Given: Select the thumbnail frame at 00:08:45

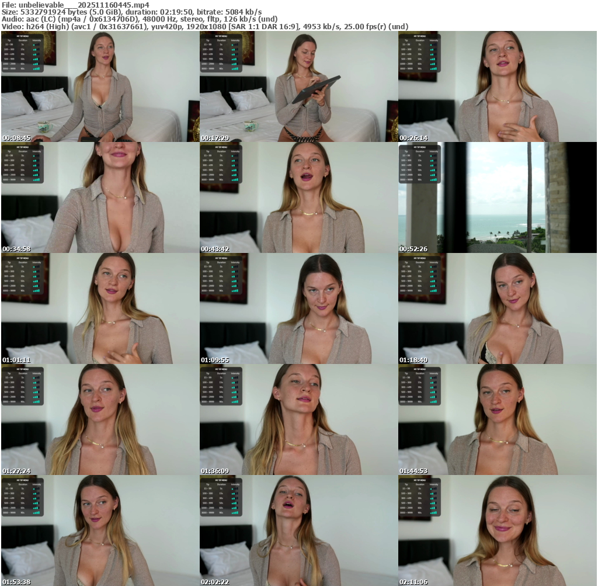Looking at the screenshot, I should tap(100, 86).
